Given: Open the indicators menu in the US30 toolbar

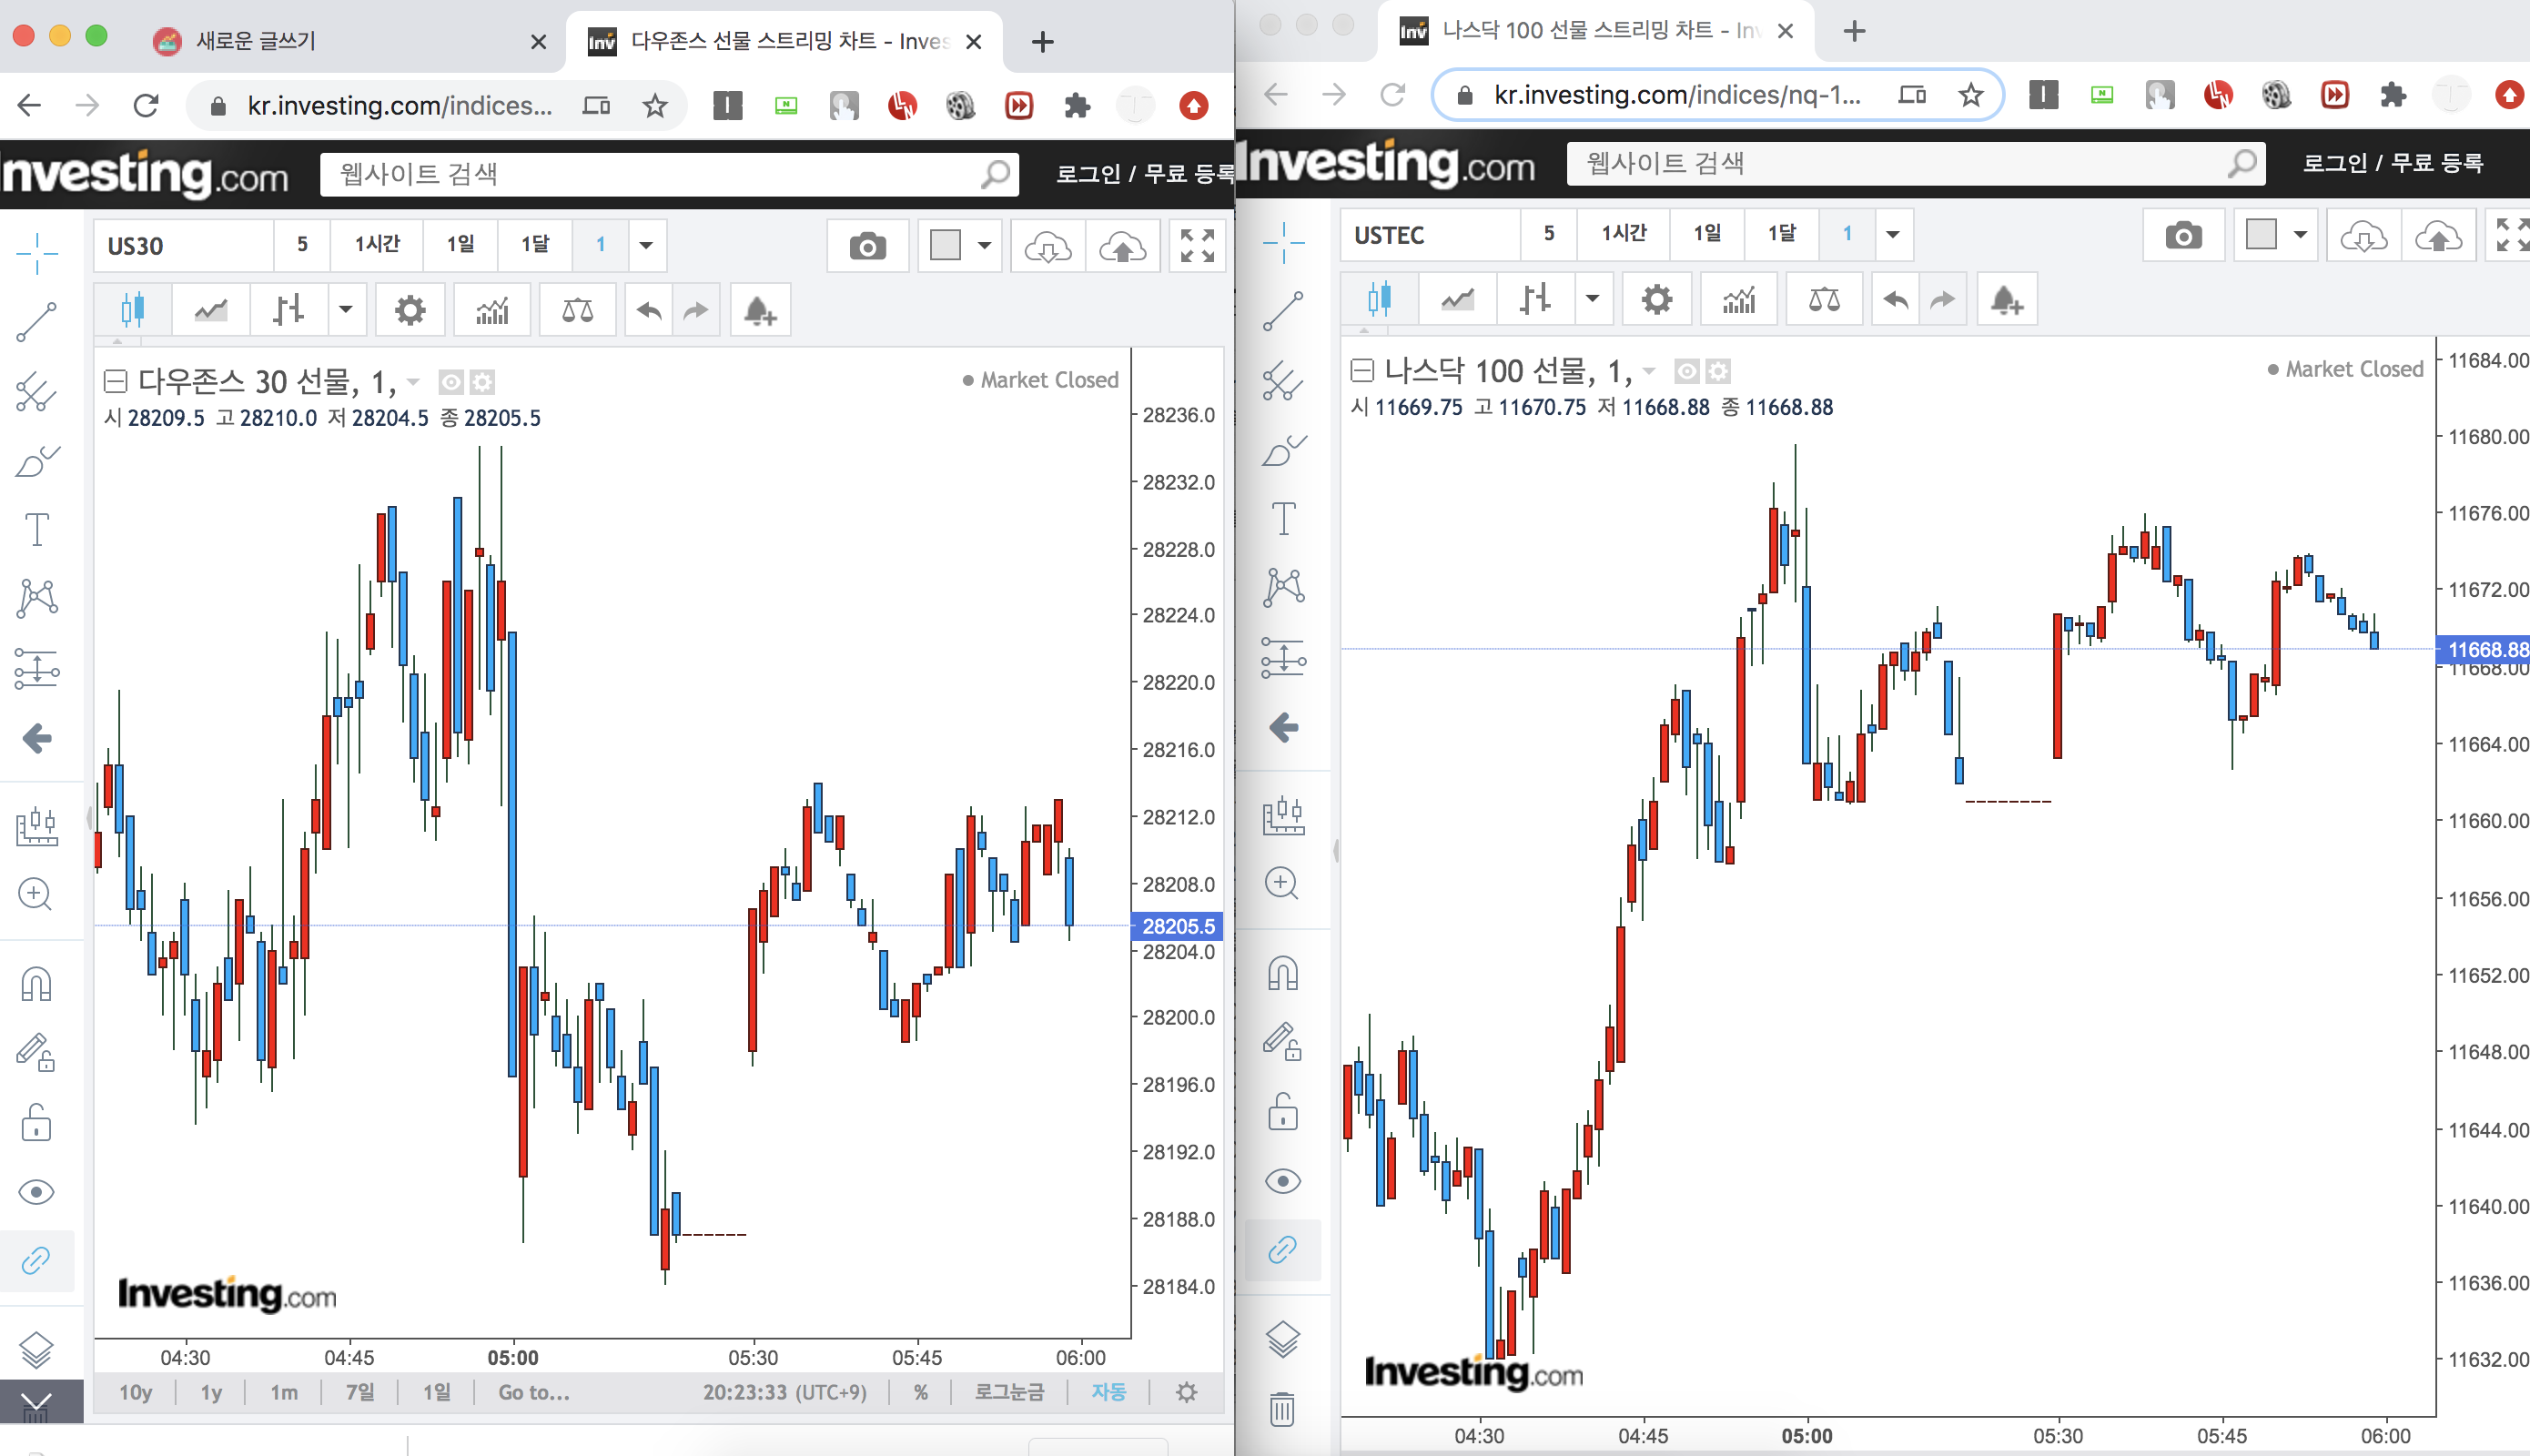Looking at the screenshot, I should click(x=492, y=310).
